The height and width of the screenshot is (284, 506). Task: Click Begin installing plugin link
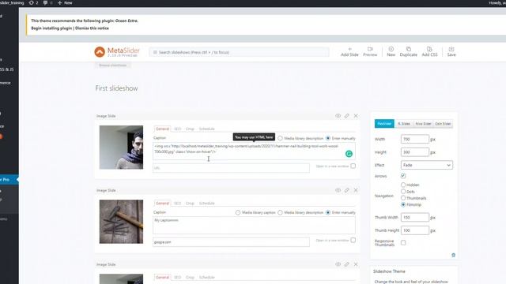tap(51, 28)
